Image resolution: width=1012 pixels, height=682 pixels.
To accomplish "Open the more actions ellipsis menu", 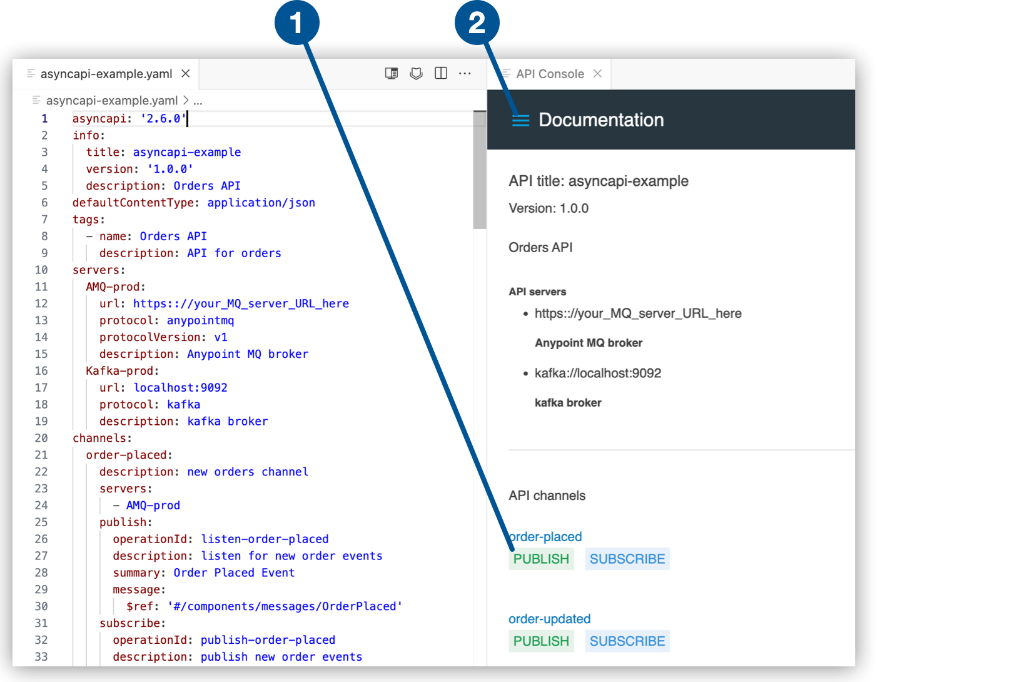I will [x=465, y=73].
